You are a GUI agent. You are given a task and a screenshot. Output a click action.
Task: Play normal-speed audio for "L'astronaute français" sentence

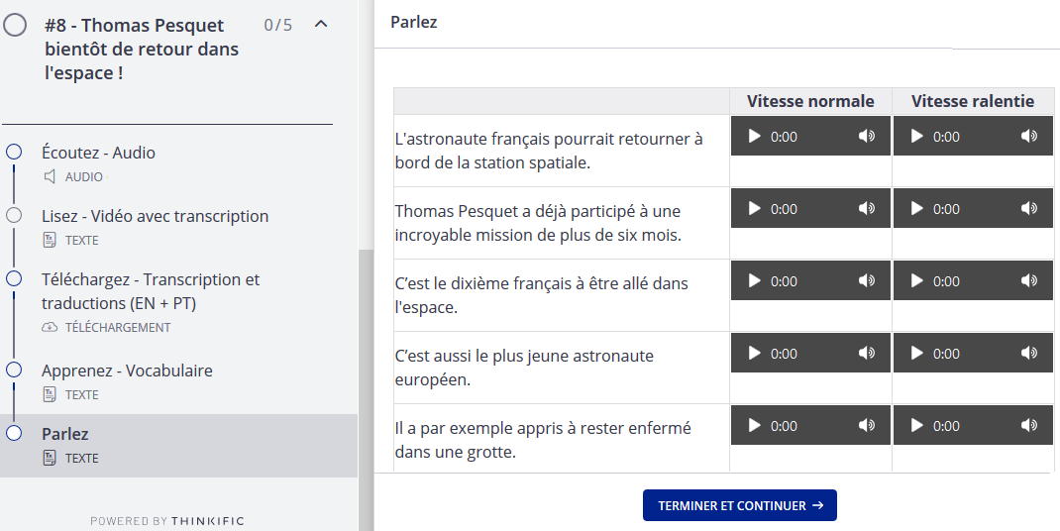tap(755, 137)
